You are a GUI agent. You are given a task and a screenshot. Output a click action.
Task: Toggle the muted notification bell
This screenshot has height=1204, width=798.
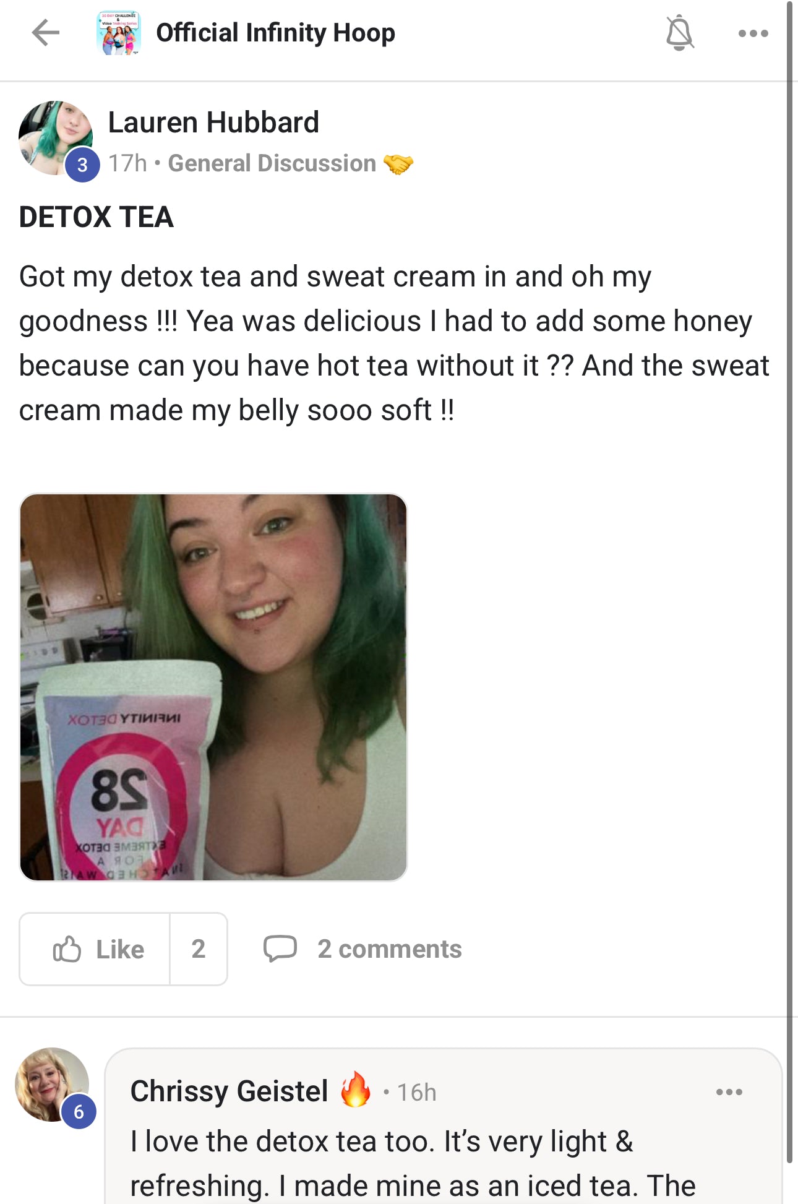[679, 33]
